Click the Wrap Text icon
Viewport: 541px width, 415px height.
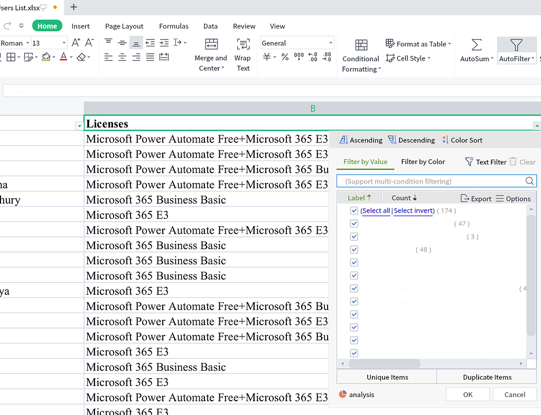click(243, 44)
